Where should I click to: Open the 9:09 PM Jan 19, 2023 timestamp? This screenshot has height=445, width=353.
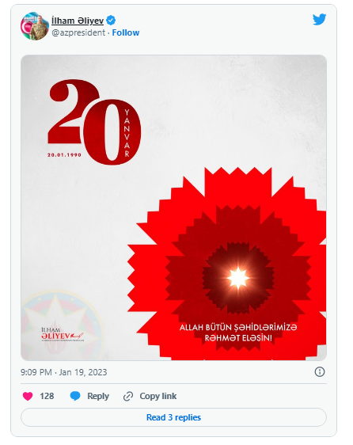[64, 372]
